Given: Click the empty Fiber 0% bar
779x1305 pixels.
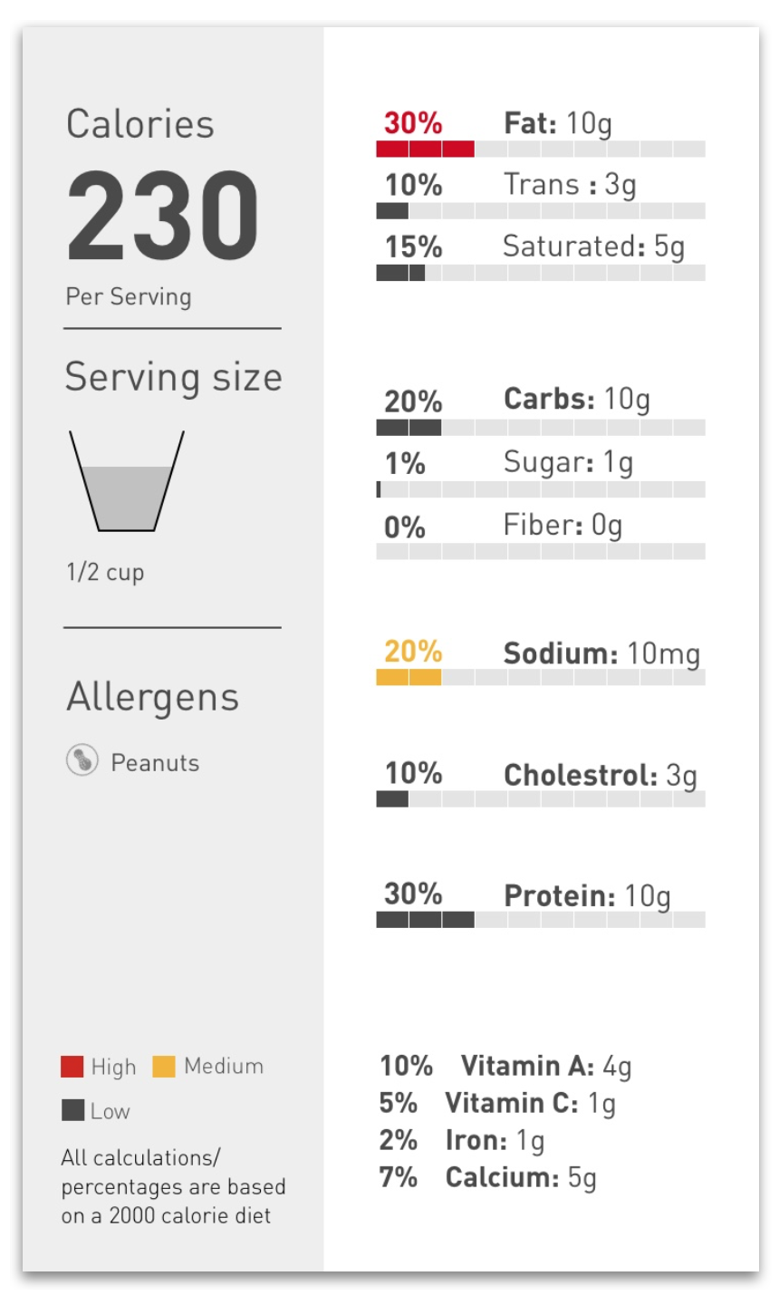Looking at the screenshot, I should [x=541, y=551].
